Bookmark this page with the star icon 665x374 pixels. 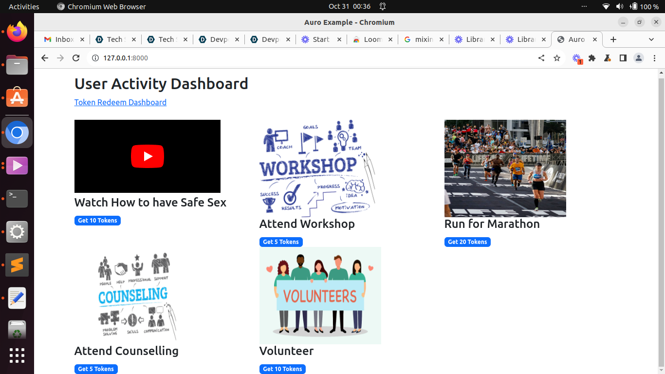(557, 58)
